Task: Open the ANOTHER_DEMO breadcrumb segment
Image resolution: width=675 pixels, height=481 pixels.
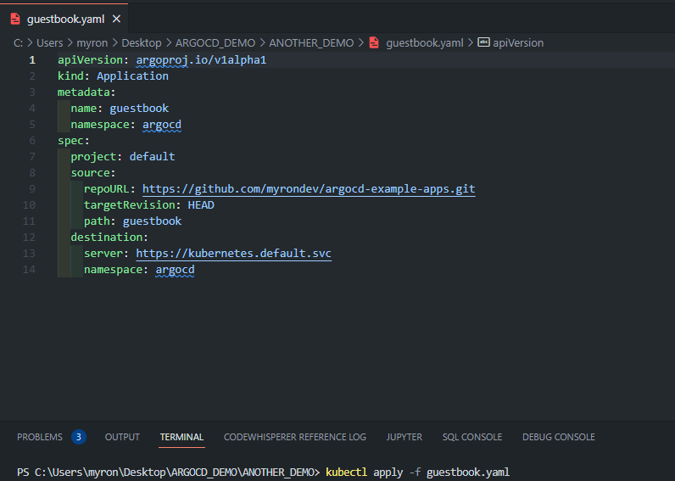Action: pos(311,43)
